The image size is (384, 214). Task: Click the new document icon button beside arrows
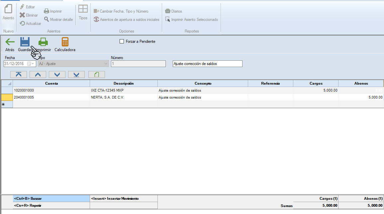pos(96,74)
